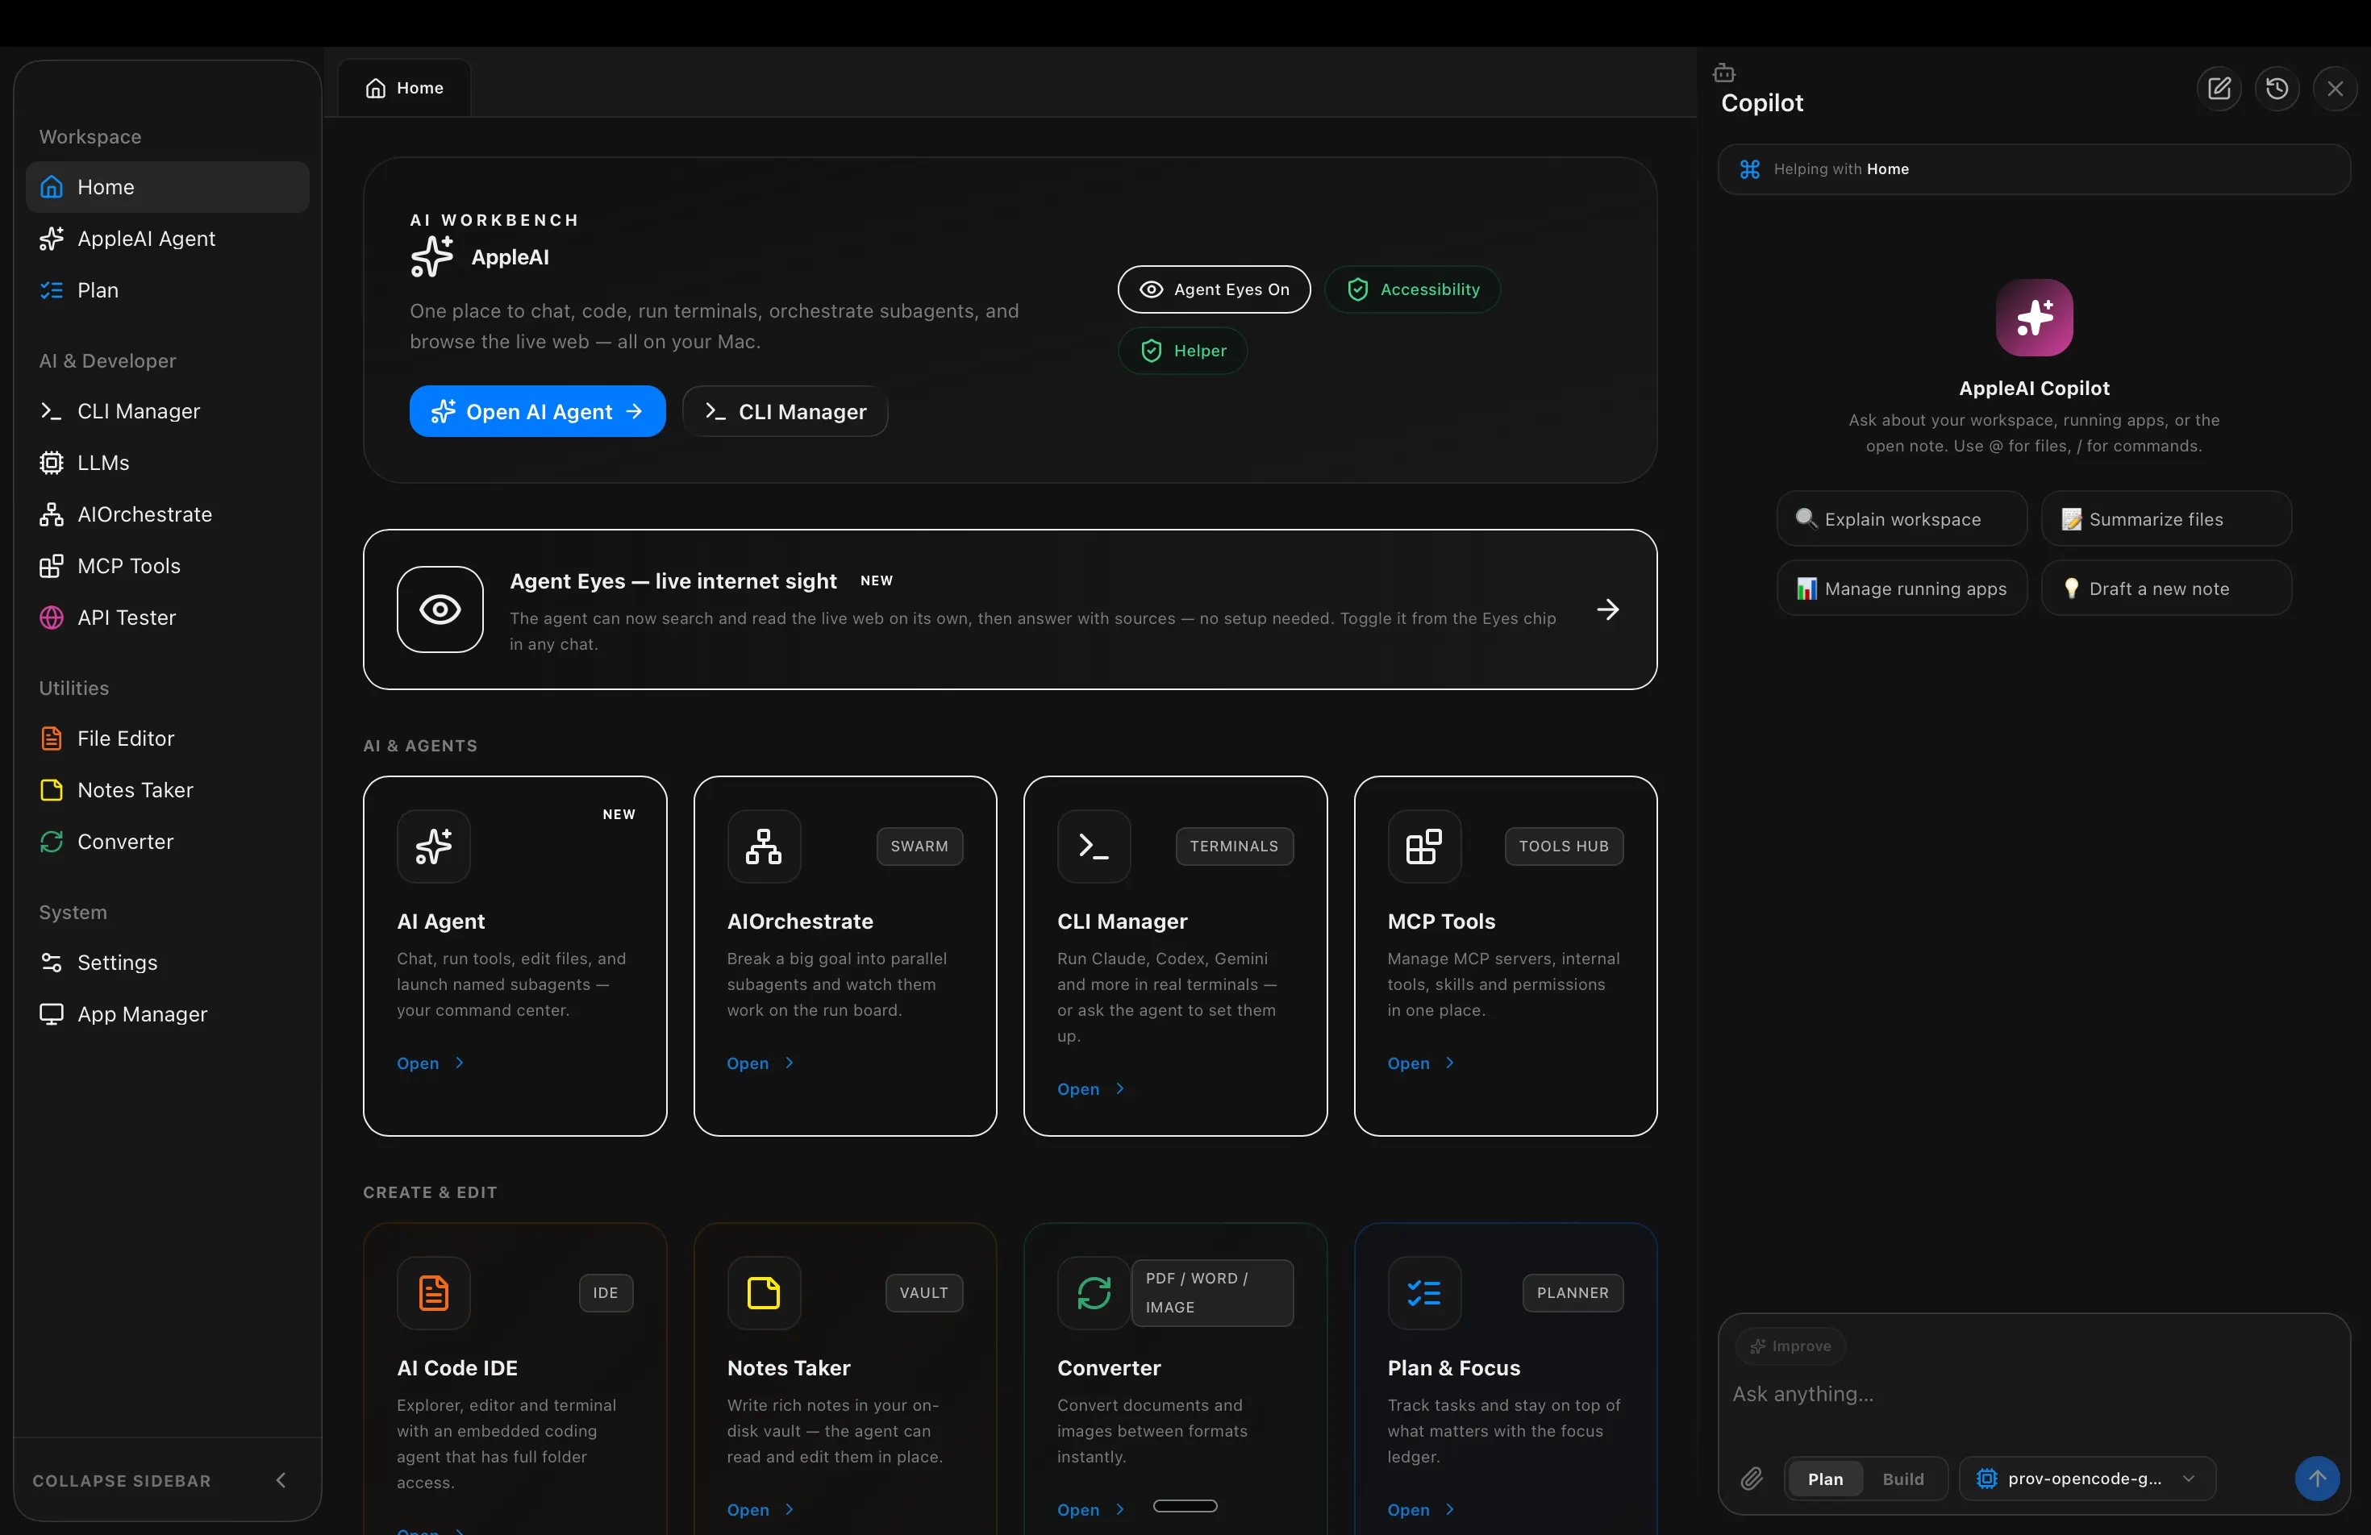Click the AppleAI sparkle logo in the workbench header

click(x=432, y=256)
